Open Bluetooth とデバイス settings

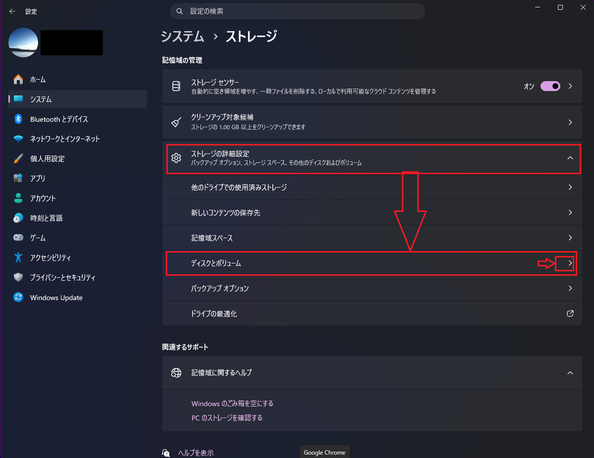pyautogui.click(x=78, y=119)
